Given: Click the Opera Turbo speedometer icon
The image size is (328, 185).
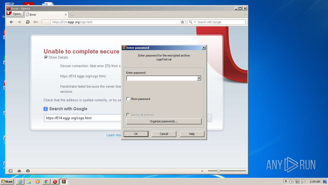Looking at the screenshot, I should pyautogui.click(x=28, y=171).
